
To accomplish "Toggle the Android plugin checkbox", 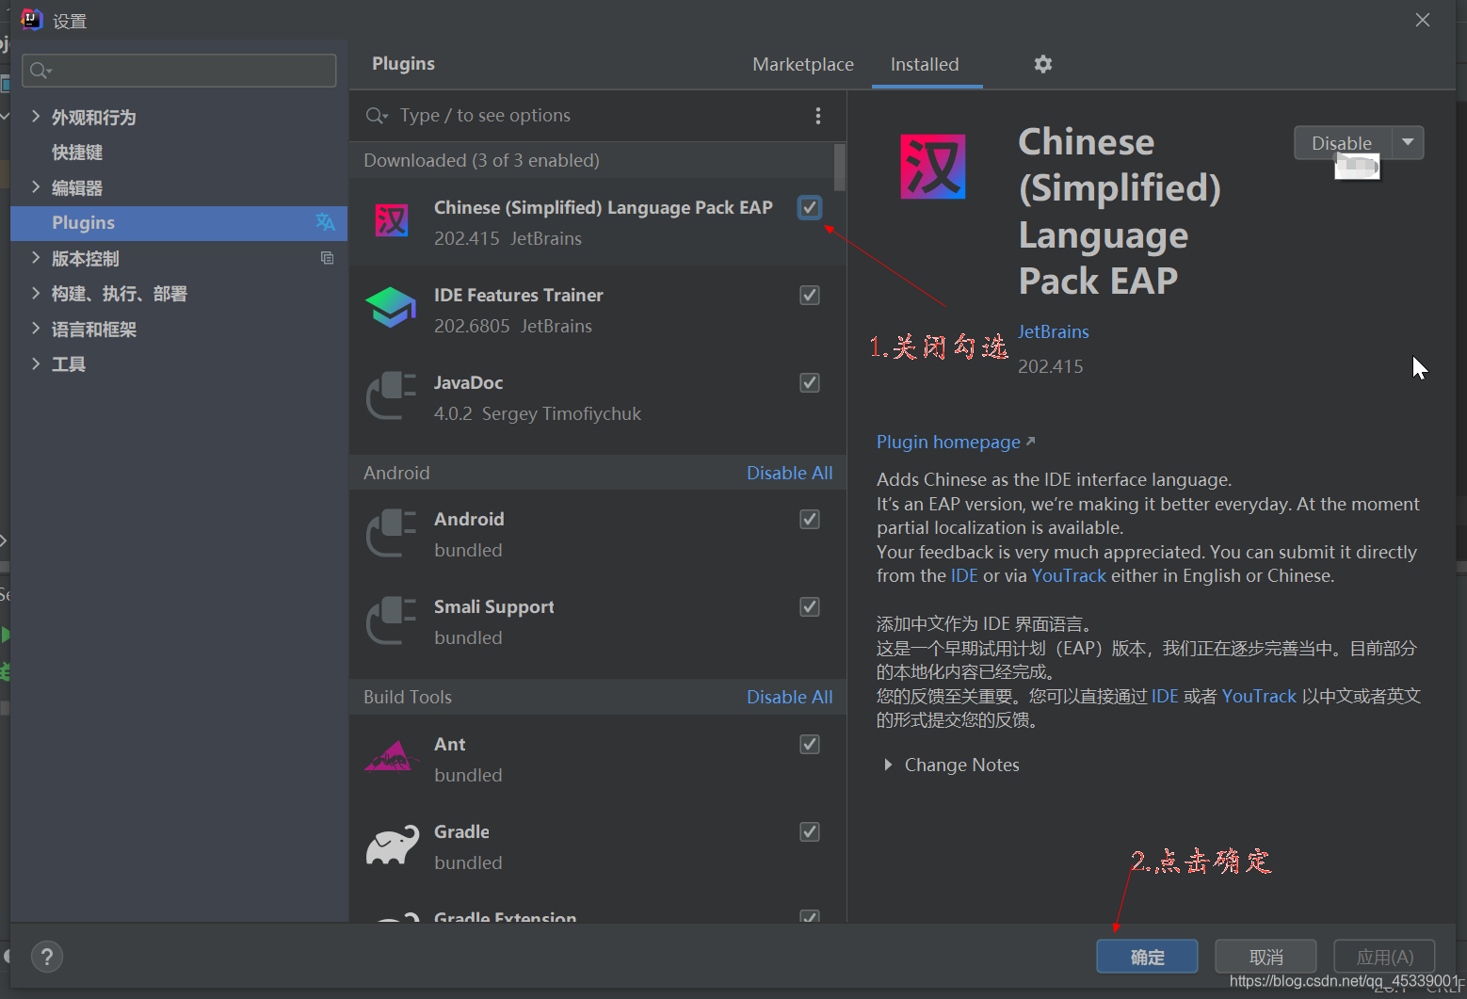I will coord(810,519).
